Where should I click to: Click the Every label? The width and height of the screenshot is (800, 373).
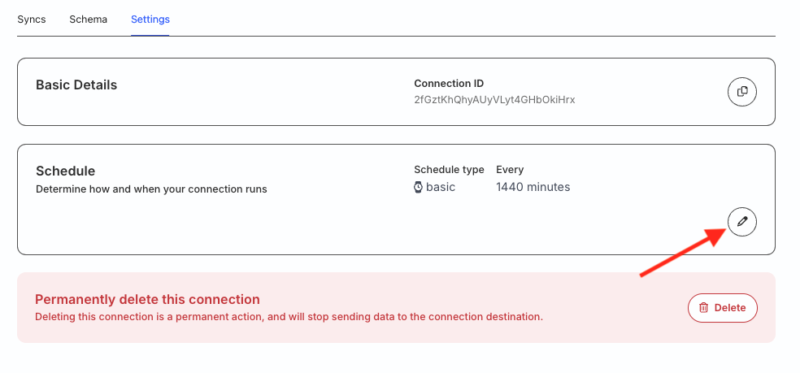[510, 170]
